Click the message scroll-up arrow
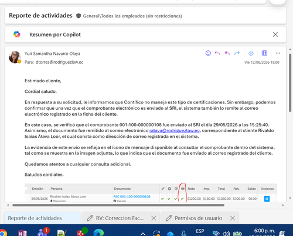Image resolution: width=293 pixels, height=236 pixels. [x=290, y=49]
